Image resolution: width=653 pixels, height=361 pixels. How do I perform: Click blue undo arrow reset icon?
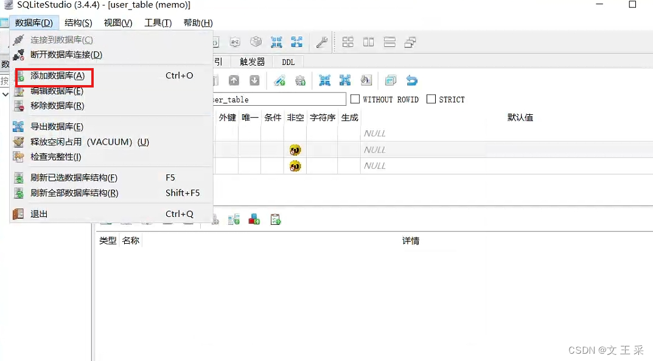tap(411, 80)
